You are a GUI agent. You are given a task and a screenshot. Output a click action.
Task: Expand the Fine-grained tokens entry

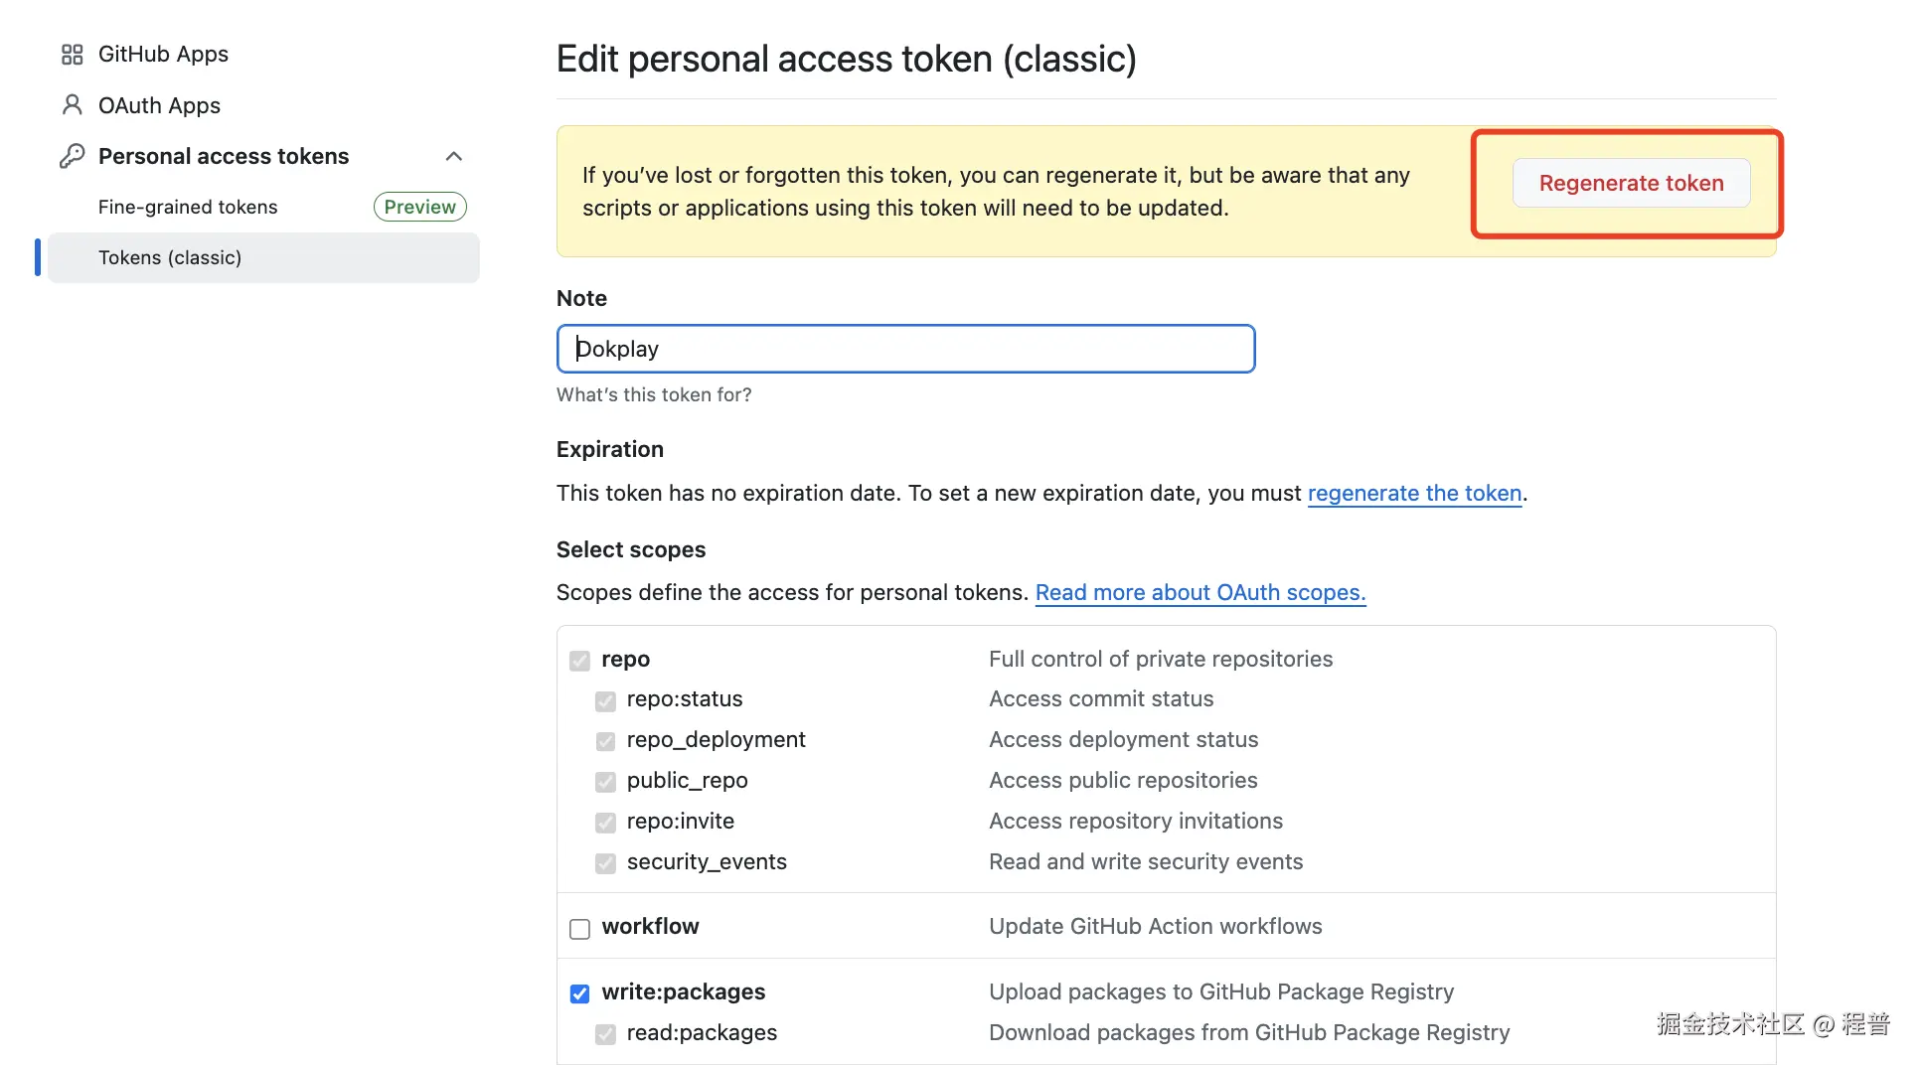(x=188, y=207)
